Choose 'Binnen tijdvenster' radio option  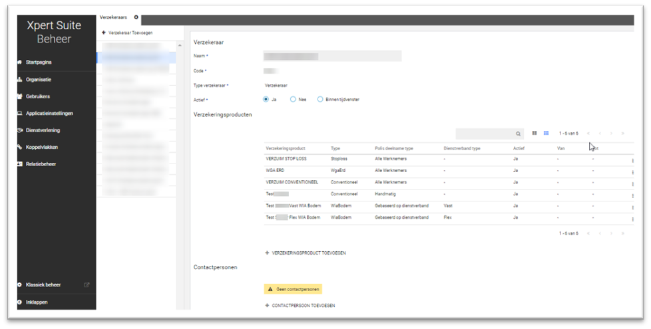pos(320,100)
